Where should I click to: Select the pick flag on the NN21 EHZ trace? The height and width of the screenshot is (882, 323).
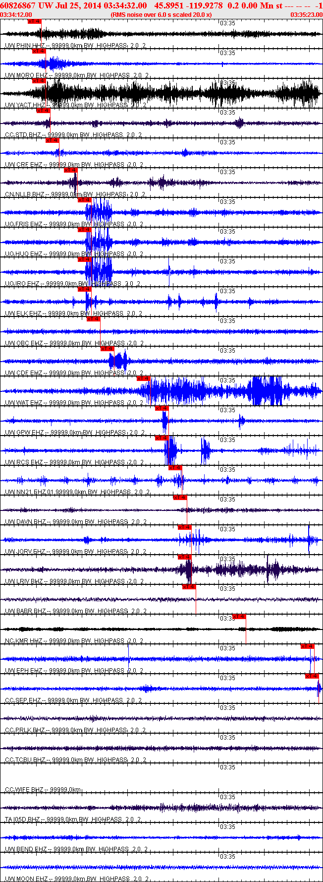175,468
